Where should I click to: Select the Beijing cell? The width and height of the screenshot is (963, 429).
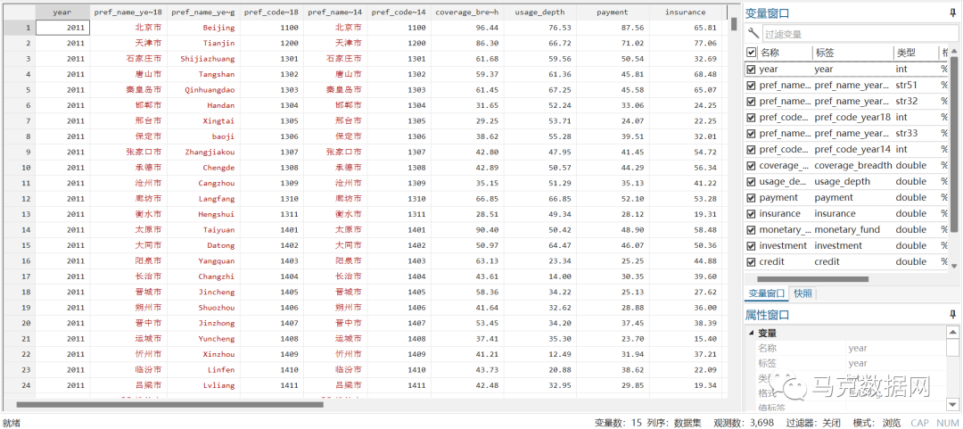point(203,28)
